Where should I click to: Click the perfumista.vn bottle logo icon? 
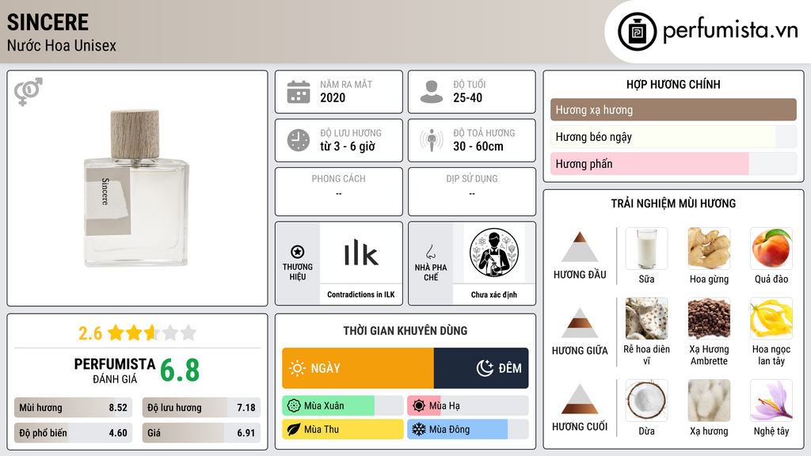[x=638, y=32]
